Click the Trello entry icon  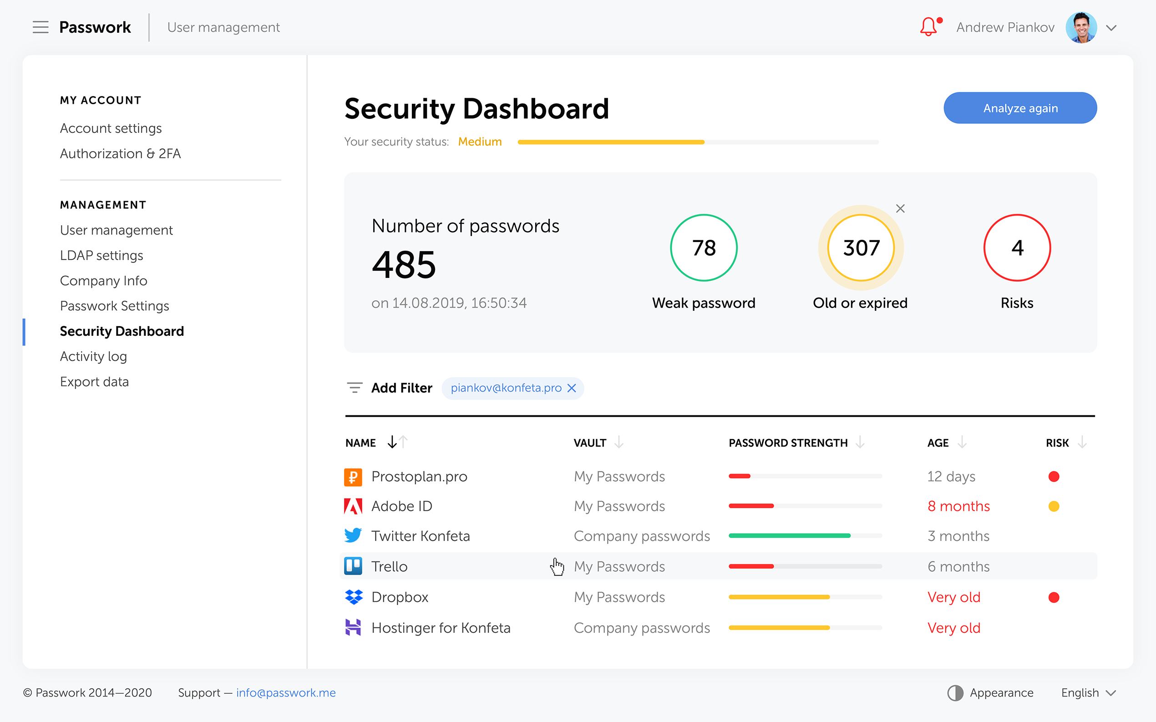353,566
